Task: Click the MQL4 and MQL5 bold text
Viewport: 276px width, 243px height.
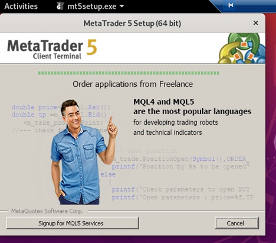Action: pyautogui.click(x=164, y=102)
